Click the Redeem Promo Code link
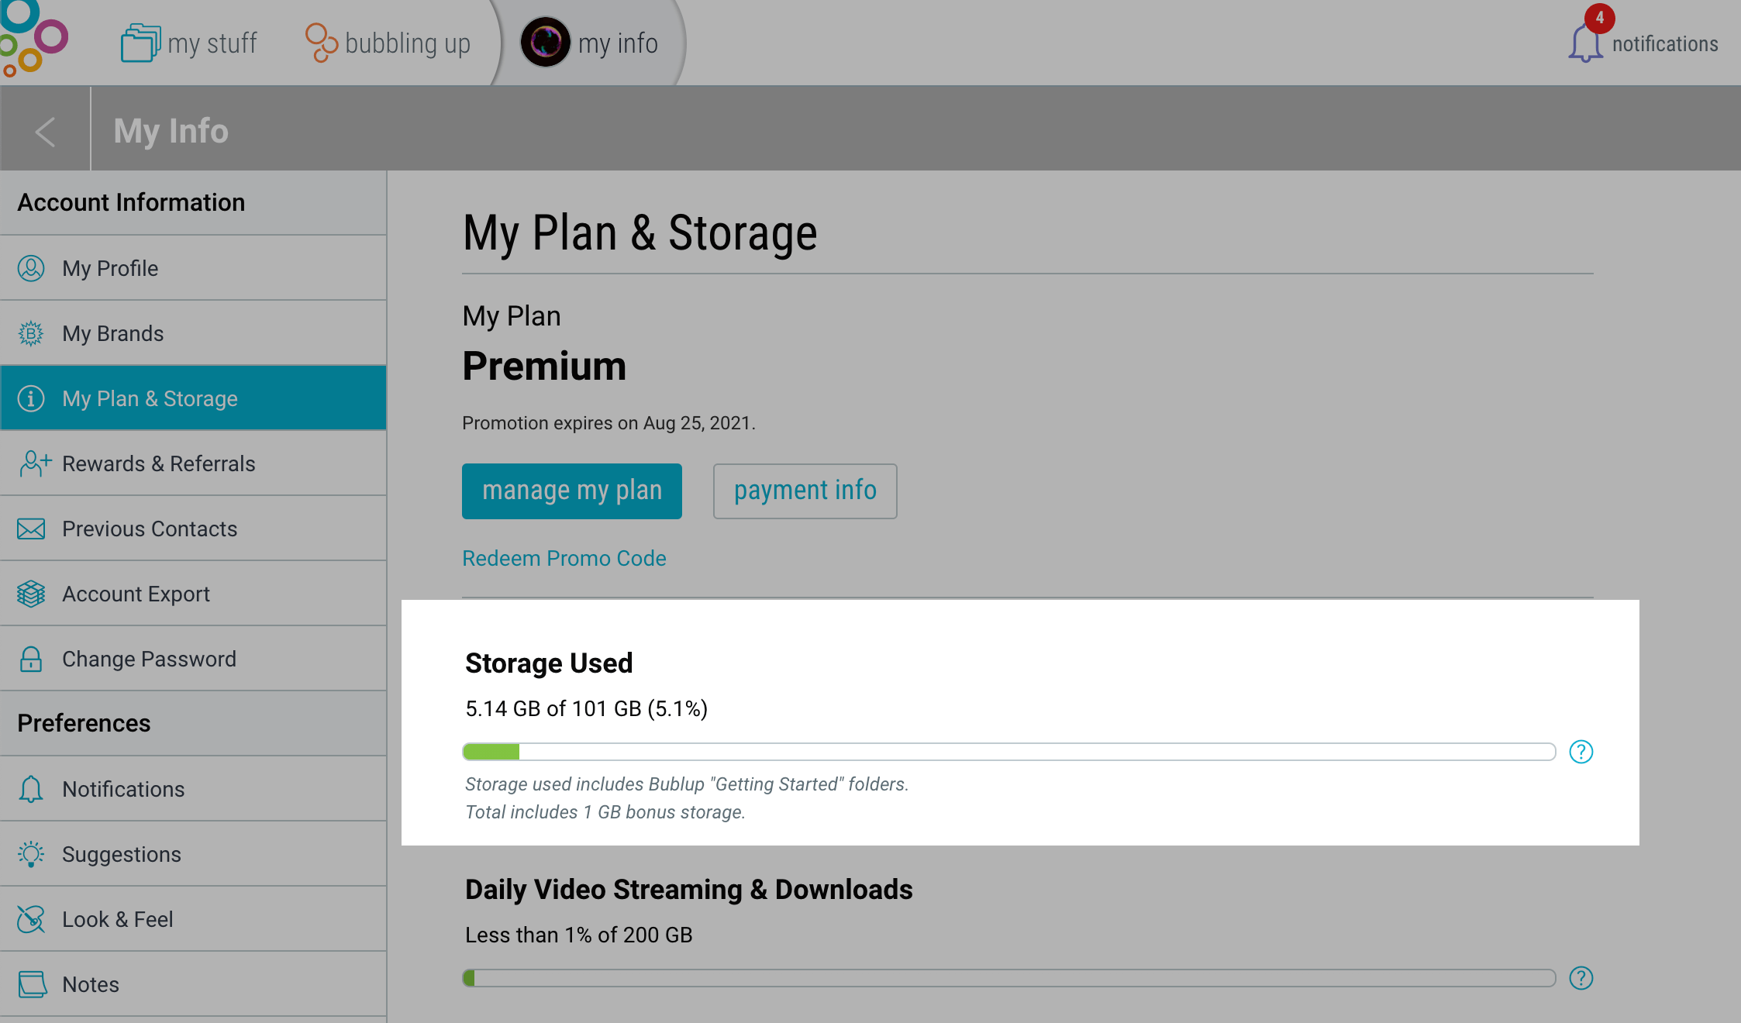 pyautogui.click(x=564, y=558)
